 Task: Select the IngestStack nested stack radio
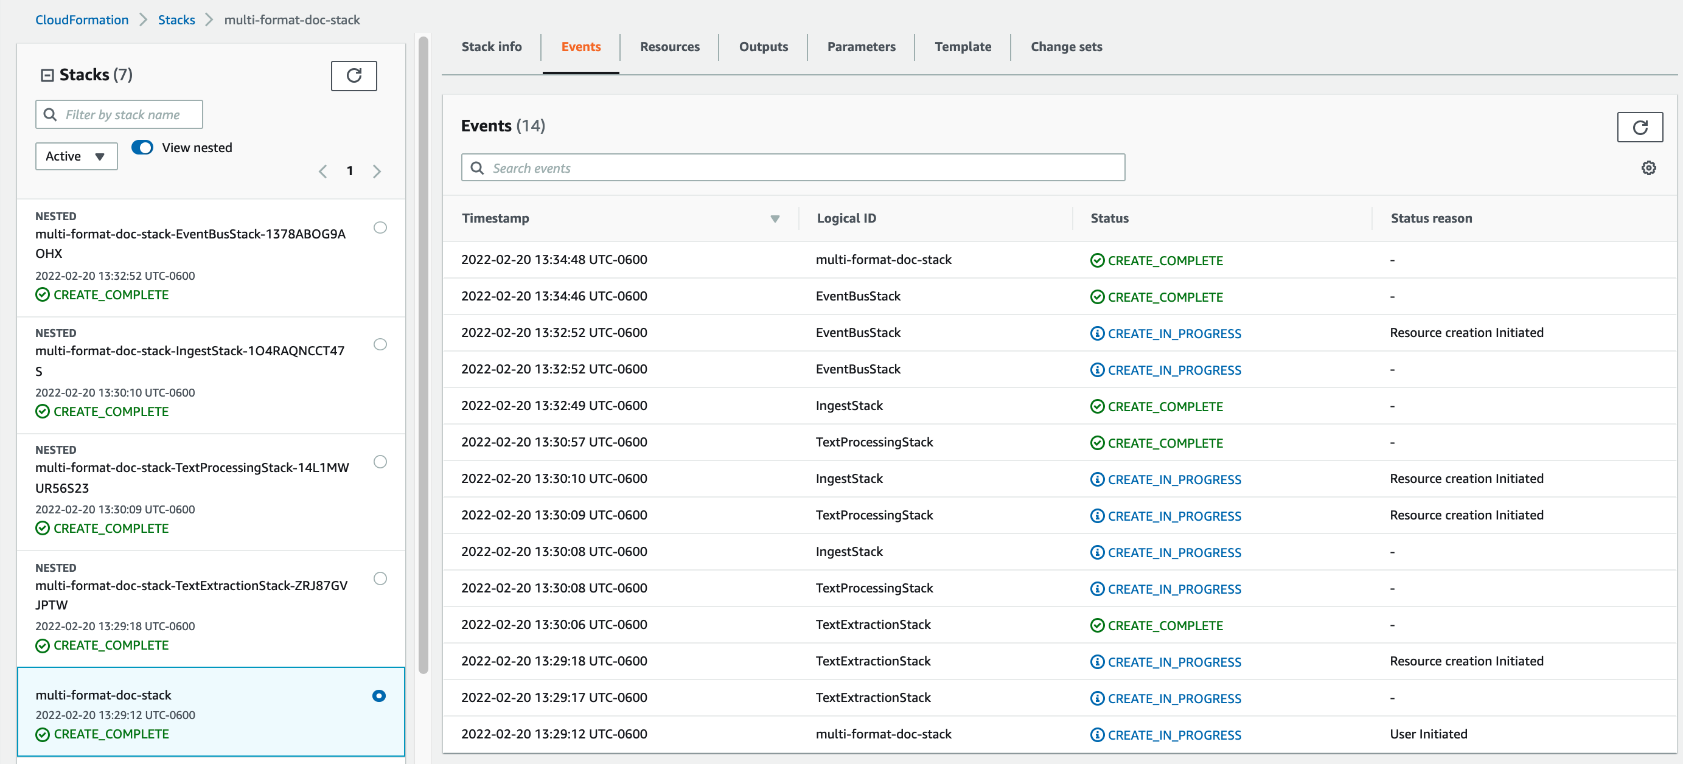point(380,344)
